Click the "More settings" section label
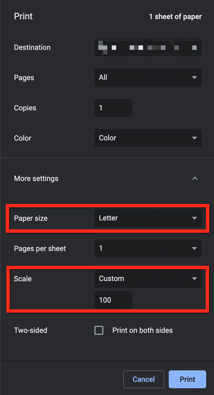The height and width of the screenshot is (395, 214). (36, 178)
